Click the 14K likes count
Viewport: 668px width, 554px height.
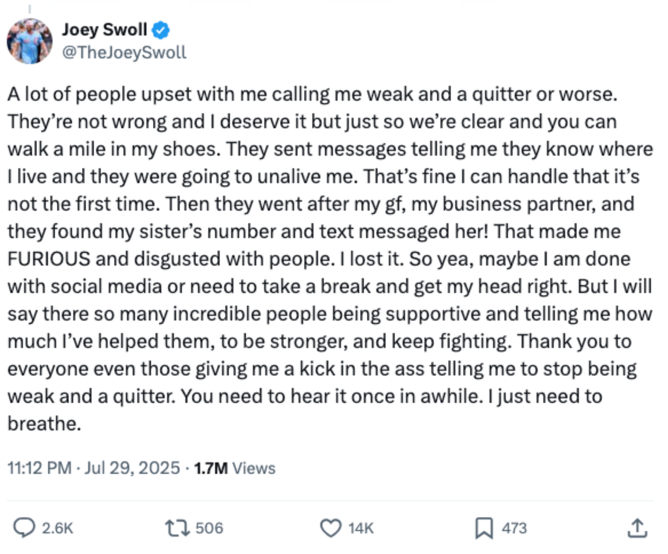(361, 528)
